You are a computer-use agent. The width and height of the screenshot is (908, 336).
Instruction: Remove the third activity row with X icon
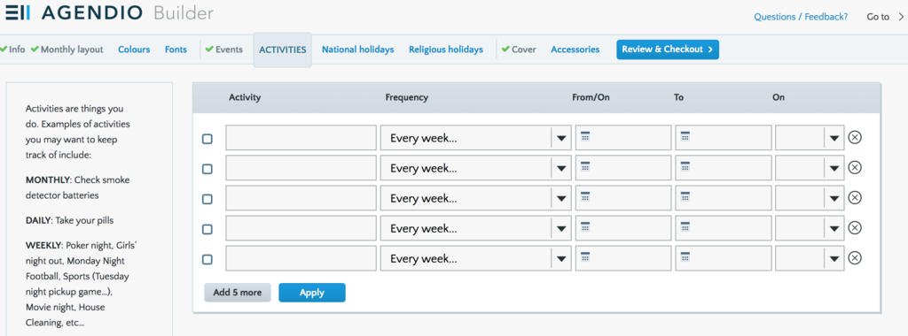(x=855, y=197)
